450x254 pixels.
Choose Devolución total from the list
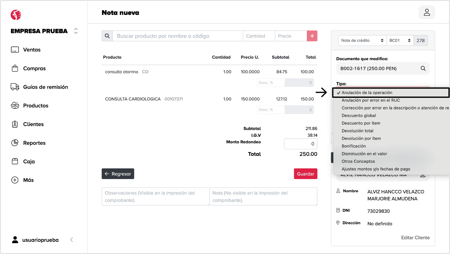tap(357, 131)
